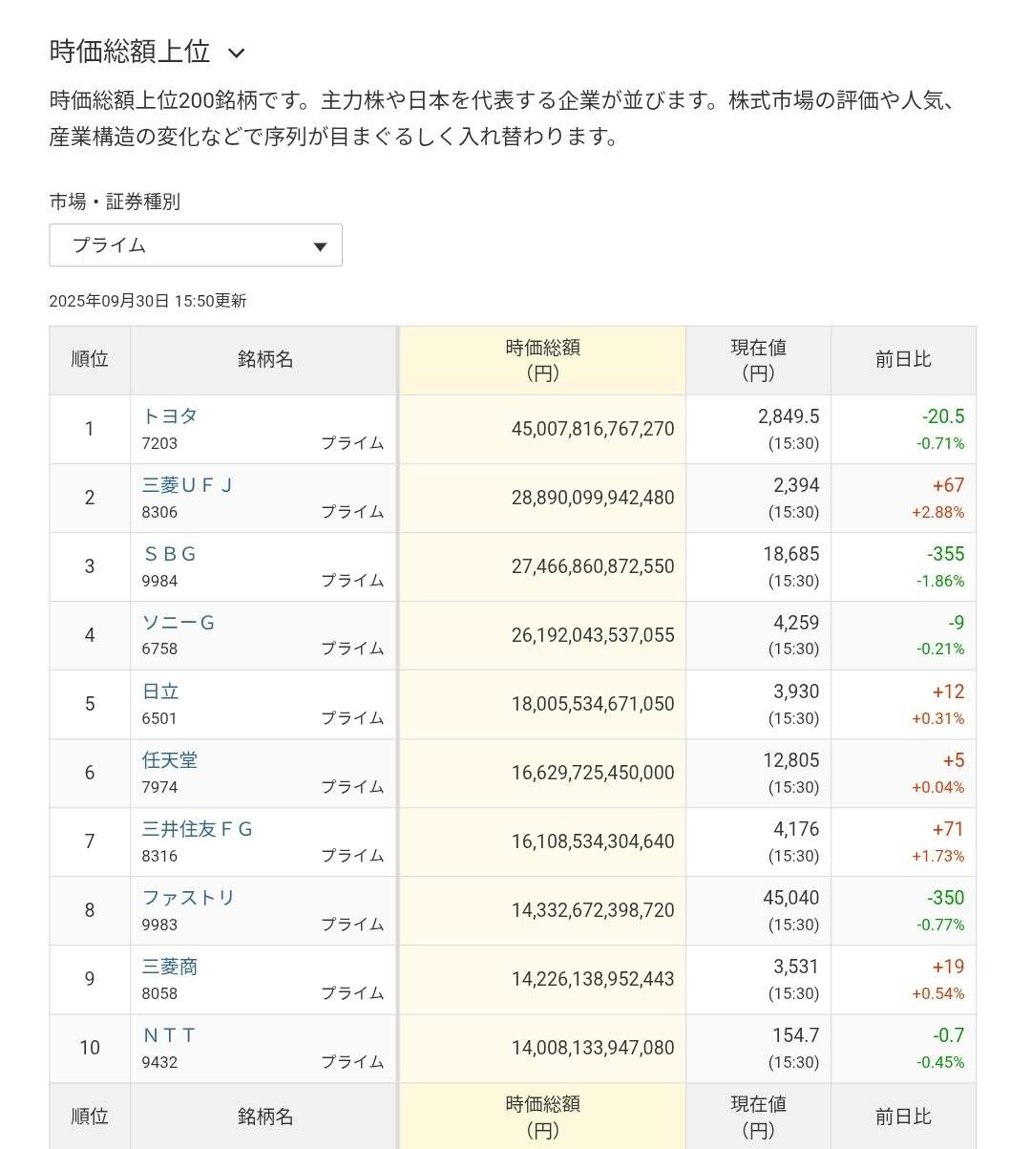Expand the 時価総額上位 heading chevron
Image resolution: width=1031 pixels, height=1149 pixels.
[237, 53]
